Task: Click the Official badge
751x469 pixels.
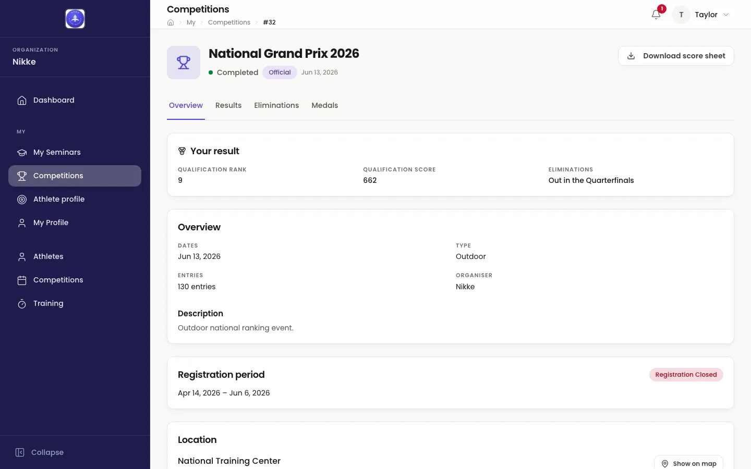Action: tap(280, 72)
